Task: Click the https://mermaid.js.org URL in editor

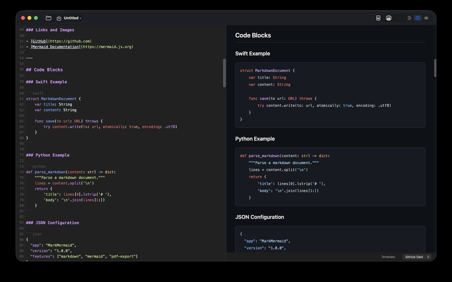Action: coord(107,47)
